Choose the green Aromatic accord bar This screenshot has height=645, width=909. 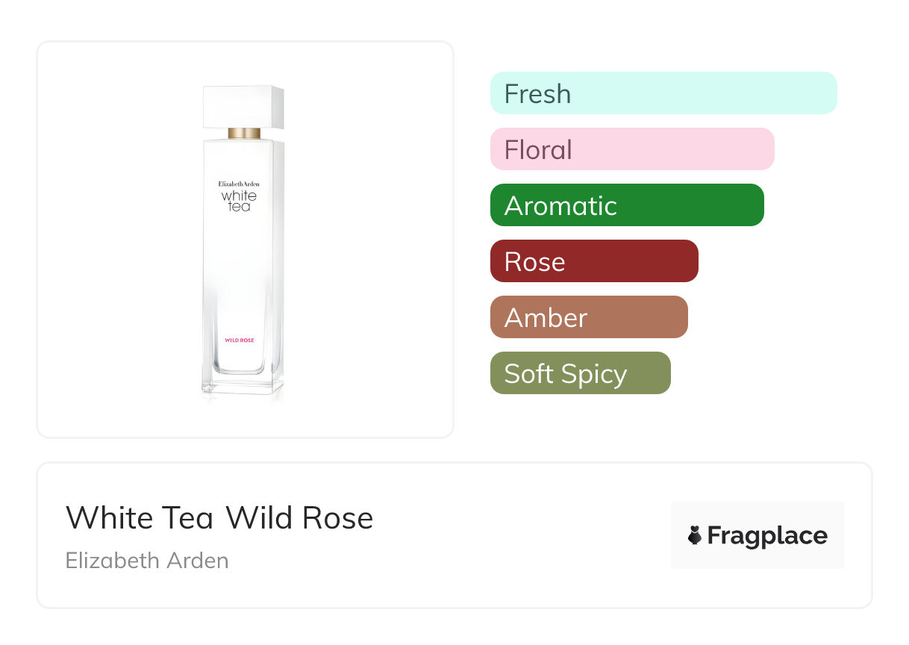(626, 205)
